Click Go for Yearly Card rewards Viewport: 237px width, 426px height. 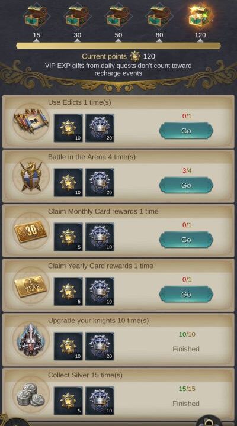click(186, 294)
